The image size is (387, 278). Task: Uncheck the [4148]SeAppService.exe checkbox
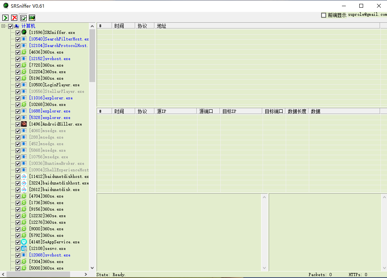tap(18, 242)
